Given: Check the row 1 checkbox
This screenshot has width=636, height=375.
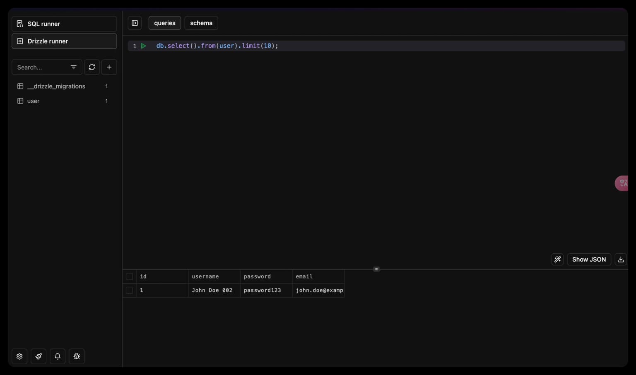Looking at the screenshot, I should (x=129, y=291).
